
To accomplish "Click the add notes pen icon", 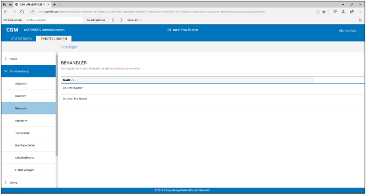I will (344, 12).
